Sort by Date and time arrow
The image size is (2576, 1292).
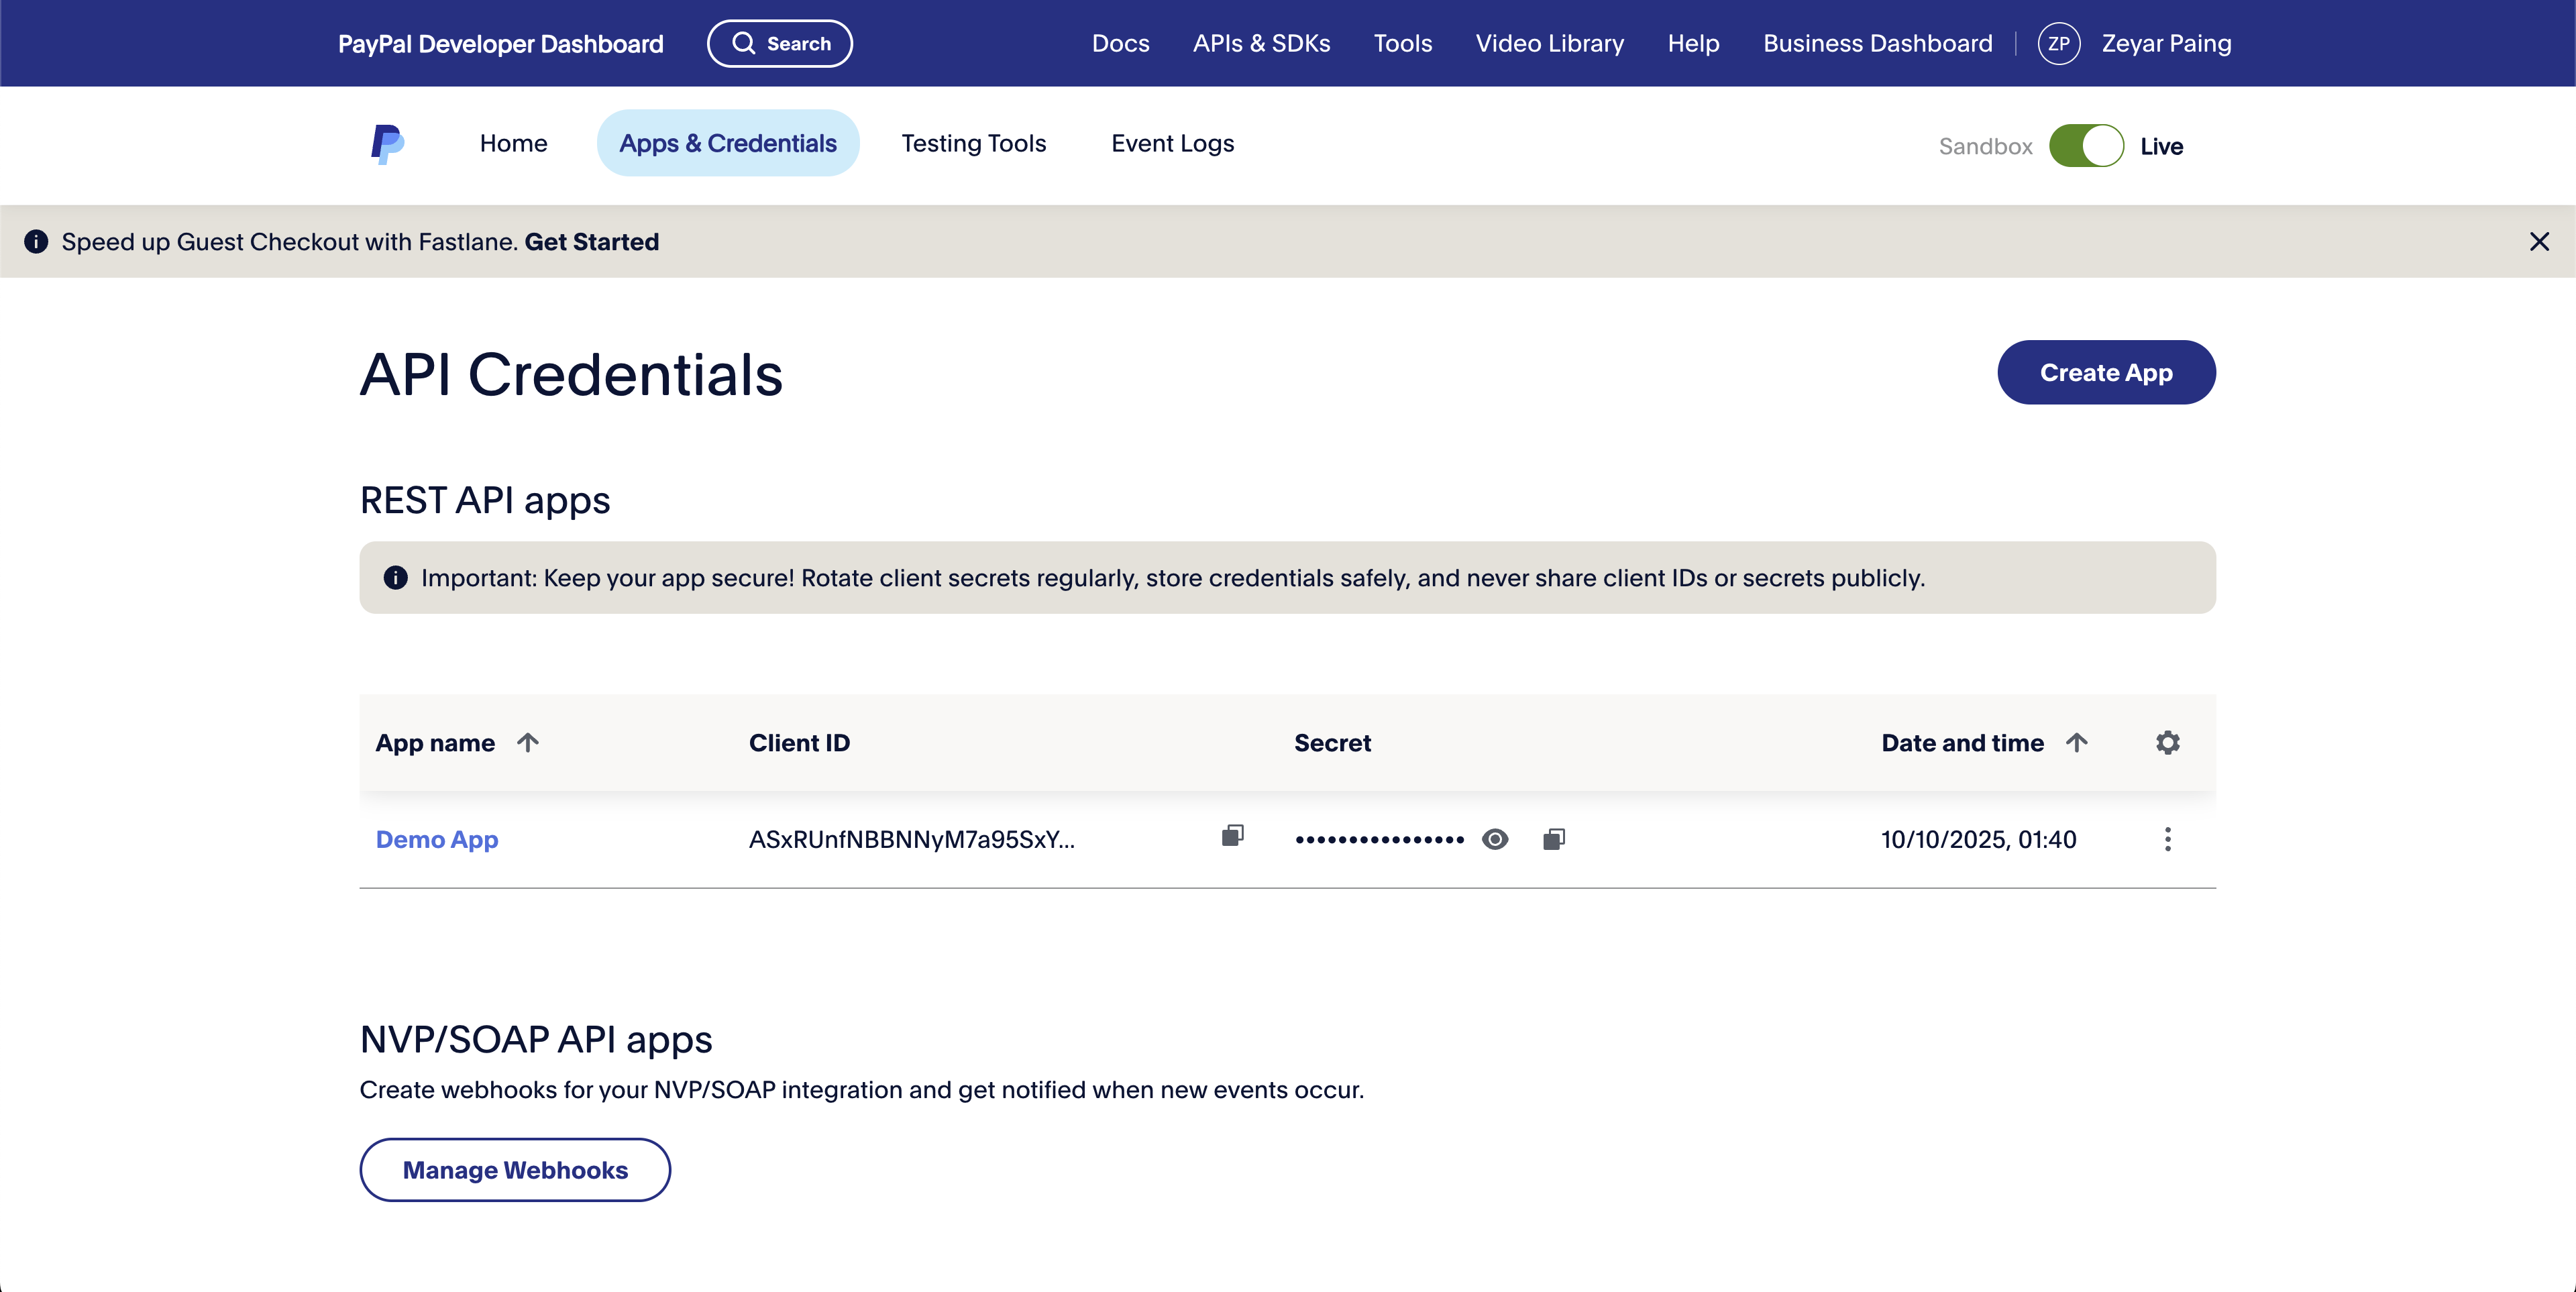coord(2077,742)
